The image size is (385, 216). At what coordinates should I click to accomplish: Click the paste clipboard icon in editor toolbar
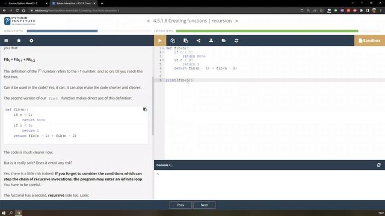(186, 41)
